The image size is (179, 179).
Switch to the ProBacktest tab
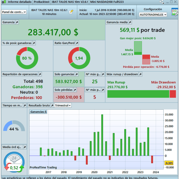[42, 2]
